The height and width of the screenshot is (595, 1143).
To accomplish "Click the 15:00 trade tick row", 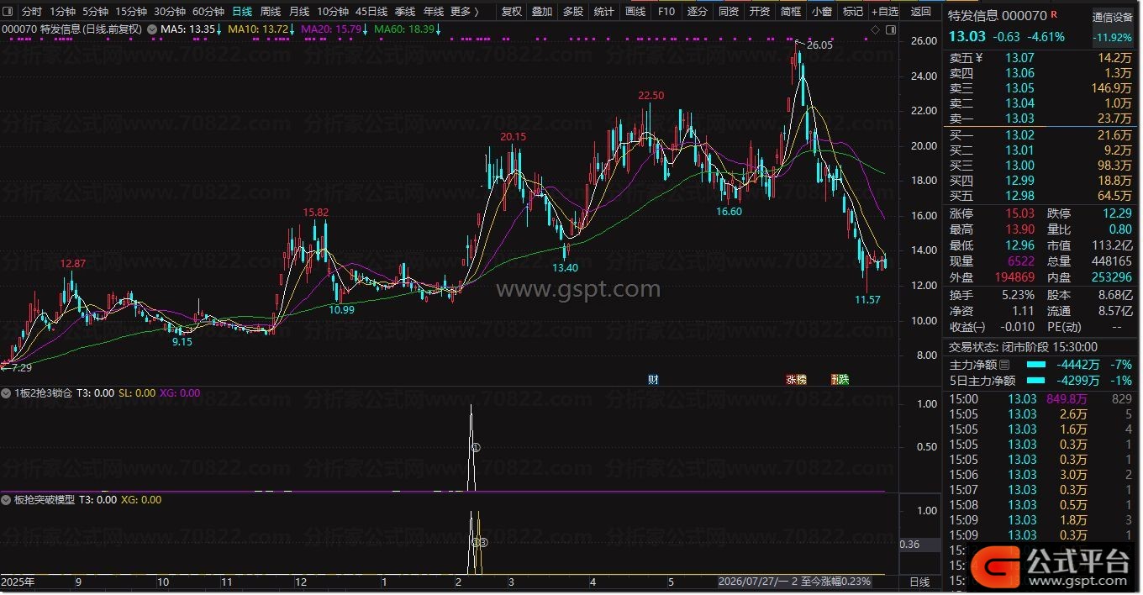I will click(1042, 399).
